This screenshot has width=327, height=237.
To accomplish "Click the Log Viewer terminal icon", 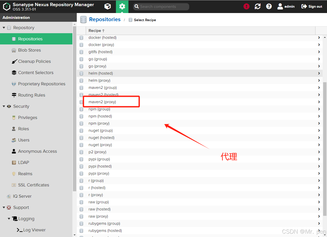I will pyautogui.click(x=20, y=230).
